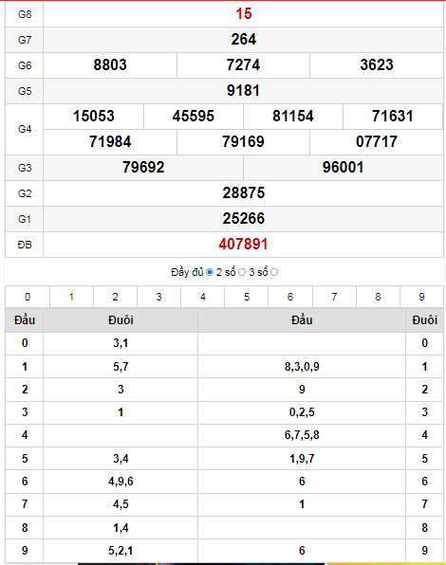Click the ĐB row label
Image resolution: width=446 pixels, height=565 pixels.
click(x=25, y=245)
